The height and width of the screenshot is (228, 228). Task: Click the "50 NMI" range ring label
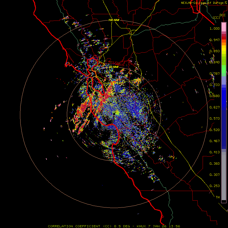point(114,67)
